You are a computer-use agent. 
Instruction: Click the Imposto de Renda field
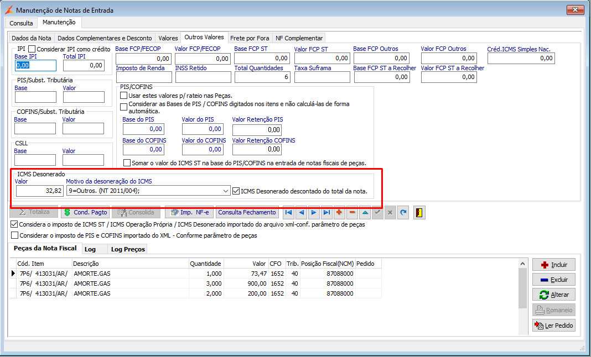[144, 77]
